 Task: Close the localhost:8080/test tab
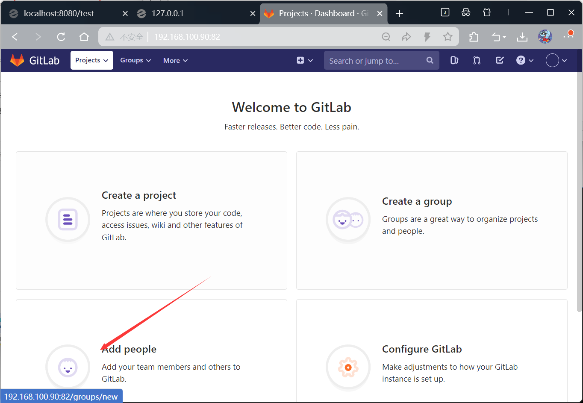tap(125, 14)
